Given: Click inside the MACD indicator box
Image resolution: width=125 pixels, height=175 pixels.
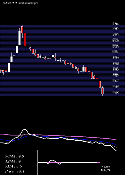Looking at the screenshot, I should click(69, 162).
